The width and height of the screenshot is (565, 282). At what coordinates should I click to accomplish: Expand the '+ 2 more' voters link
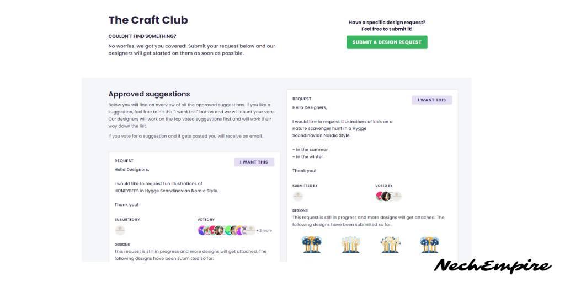264,231
